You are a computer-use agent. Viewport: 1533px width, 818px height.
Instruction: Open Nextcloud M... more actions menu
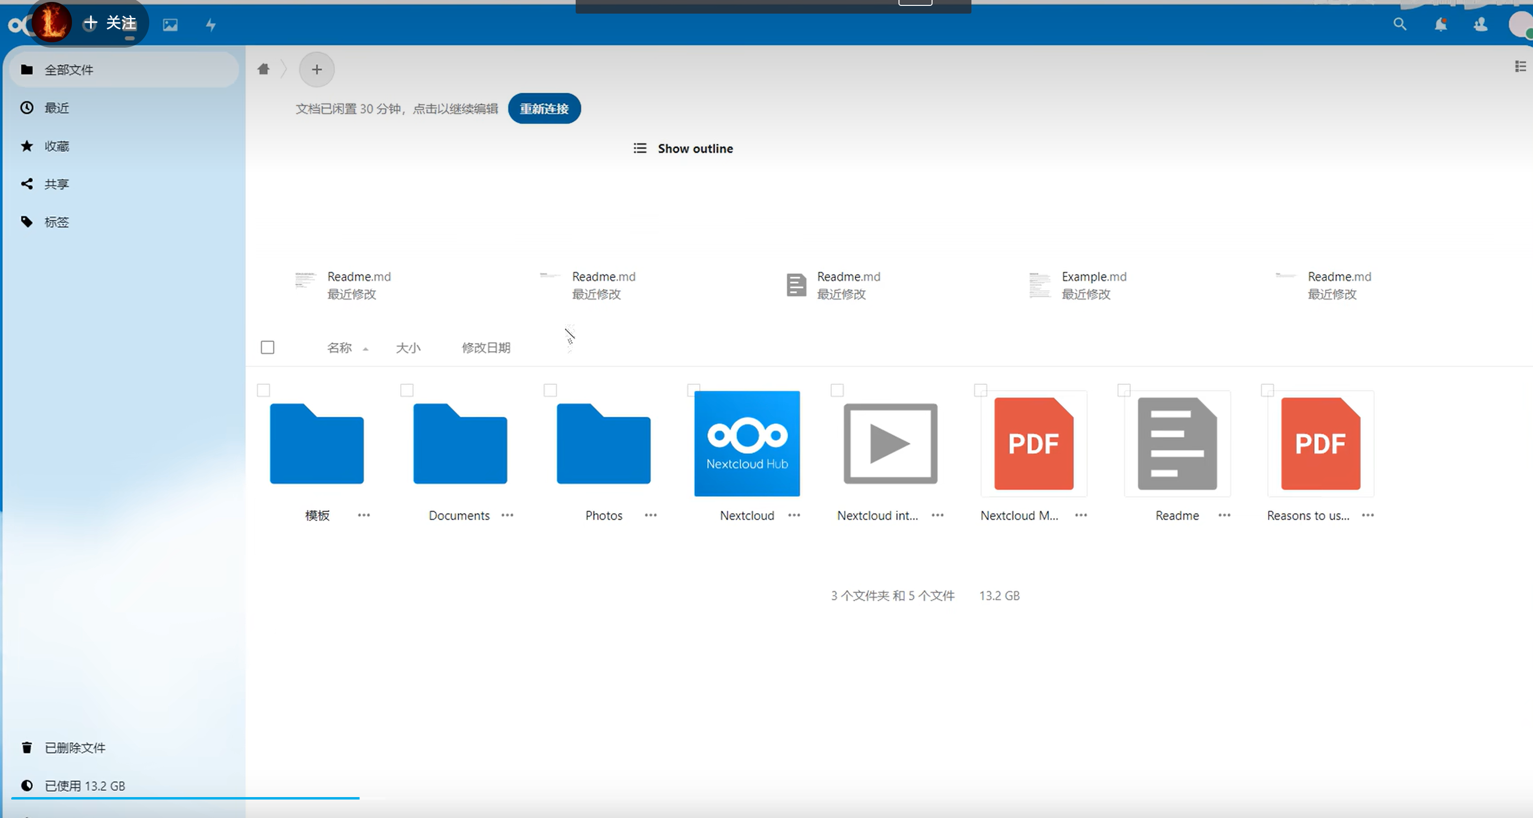1081,515
